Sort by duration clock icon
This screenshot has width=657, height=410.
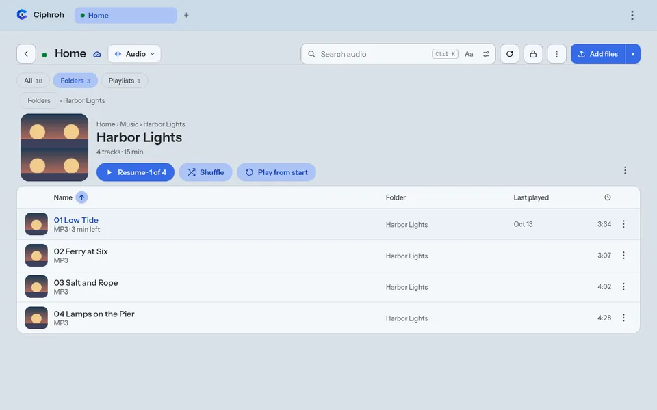click(x=608, y=197)
